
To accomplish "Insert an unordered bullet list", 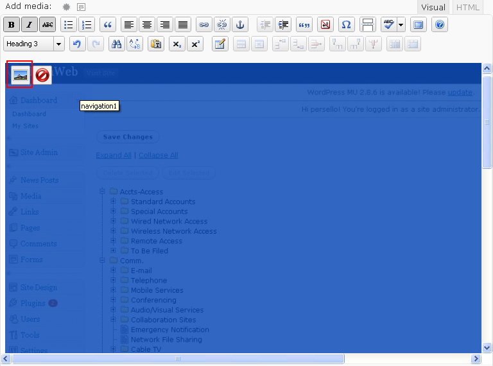I will 69,25.
